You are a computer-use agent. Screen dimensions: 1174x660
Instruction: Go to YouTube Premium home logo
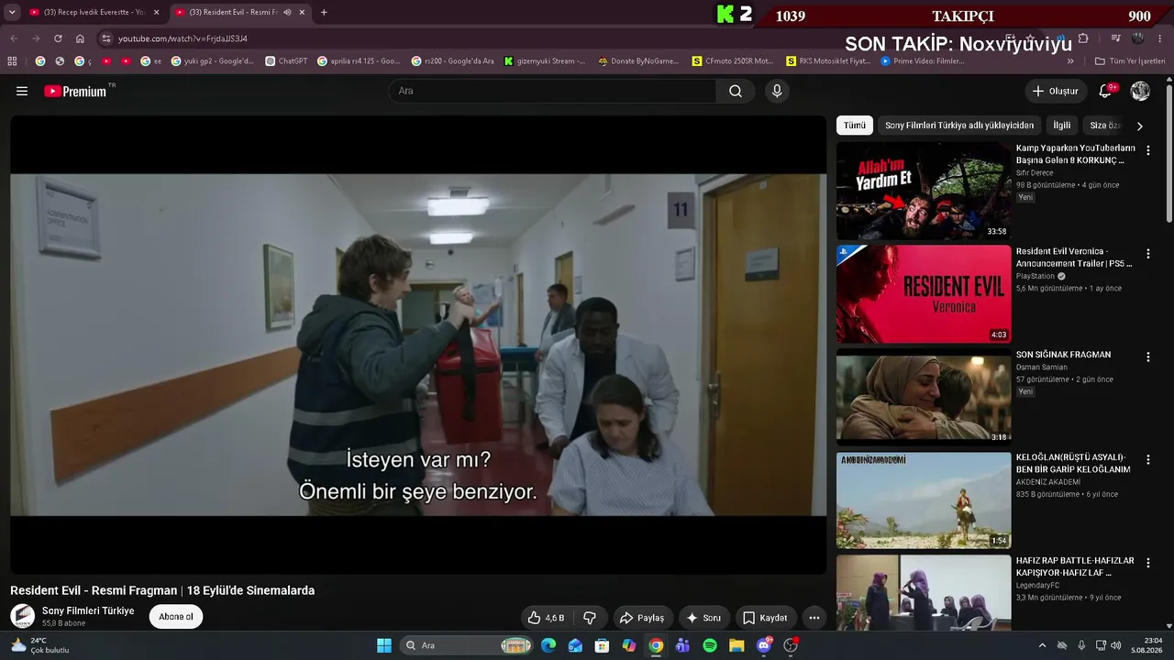click(75, 91)
